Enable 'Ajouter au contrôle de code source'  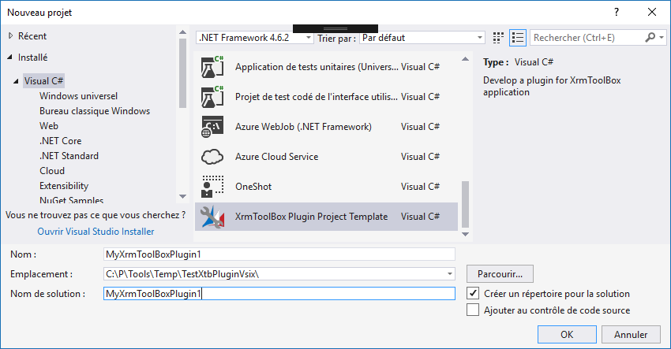[x=472, y=310]
